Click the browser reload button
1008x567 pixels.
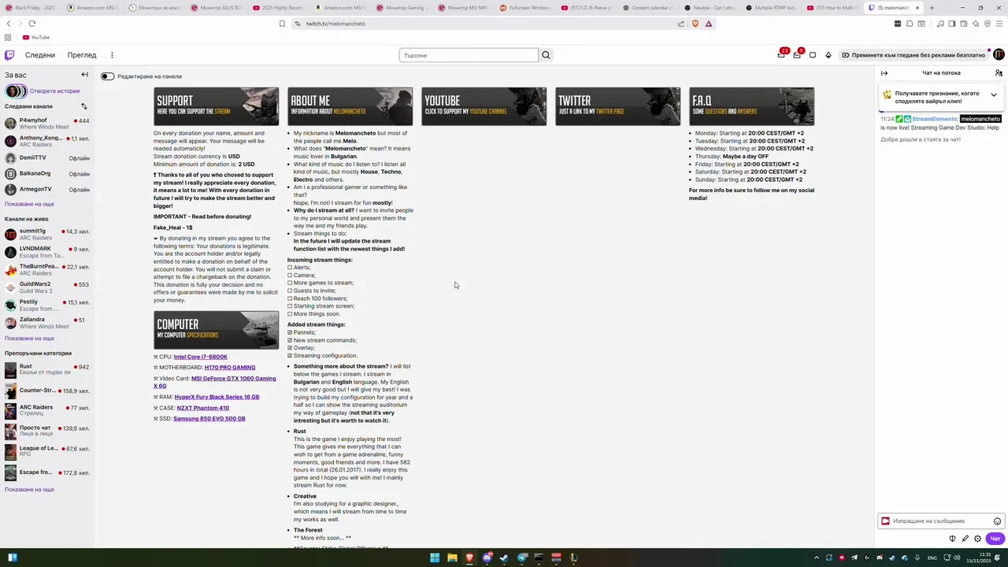click(31, 24)
